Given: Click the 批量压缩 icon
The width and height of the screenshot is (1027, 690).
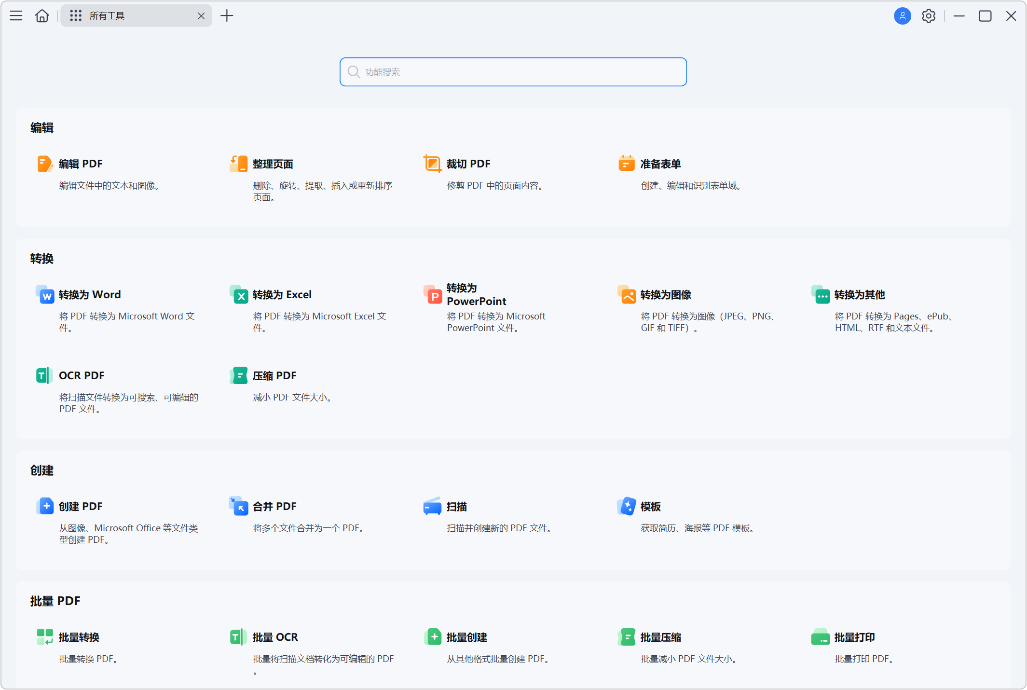Looking at the screenshot, I should tap(627, 637).
